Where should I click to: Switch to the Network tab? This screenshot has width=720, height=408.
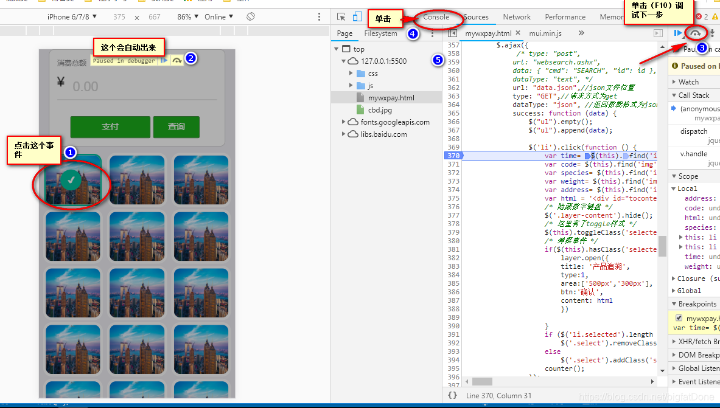tap(517, 17)
